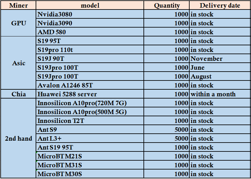
Task: Click the within a month cell
Action: click(x=220, y=94)
